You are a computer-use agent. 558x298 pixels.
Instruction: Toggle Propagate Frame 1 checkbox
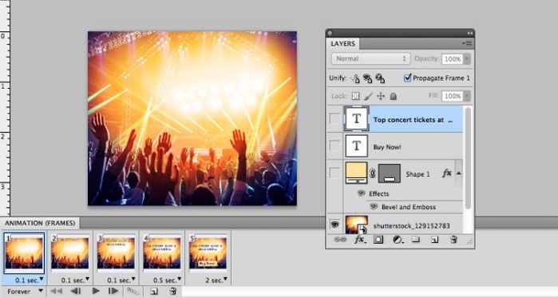(x=408, y=78)
